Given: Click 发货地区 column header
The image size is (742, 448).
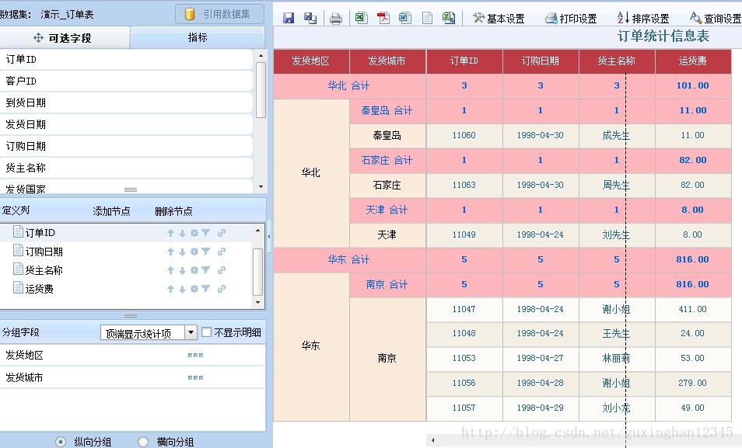Looking at the screenshot, I should click(311, 61).
